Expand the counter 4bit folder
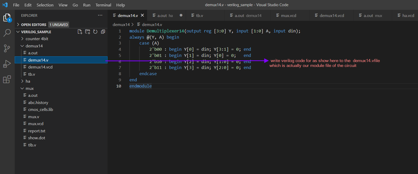This screenshot has height=174, width=418. coord(37,39)
